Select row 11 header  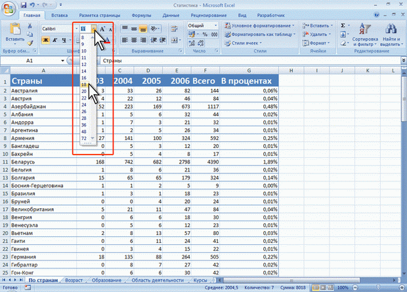coord(5,162)
